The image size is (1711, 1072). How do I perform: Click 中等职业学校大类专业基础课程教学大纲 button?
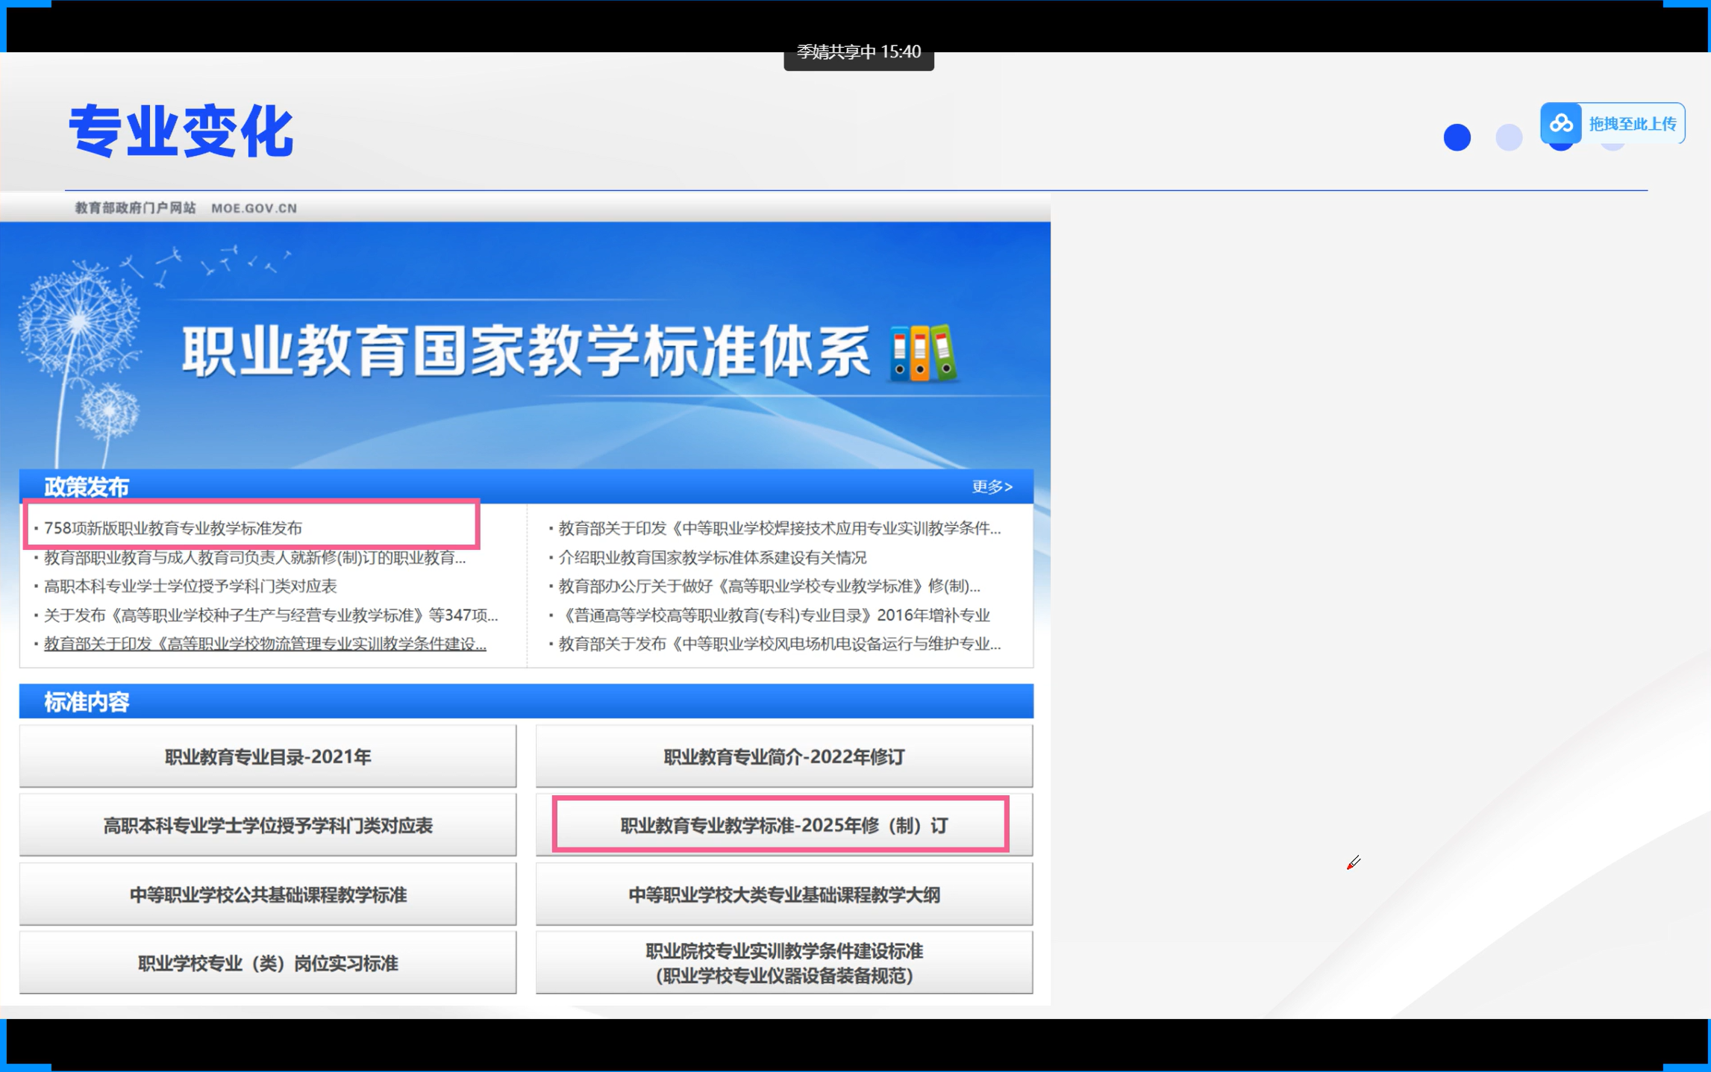coord(784,894)
